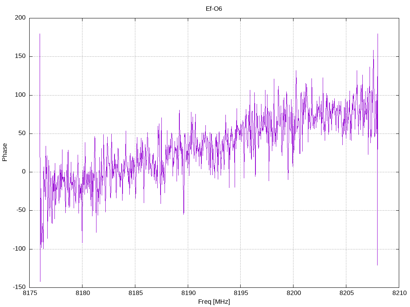Click the Freq [MHz] x-axis label
The height and width of the screenshot is (307, 410).
214,301
